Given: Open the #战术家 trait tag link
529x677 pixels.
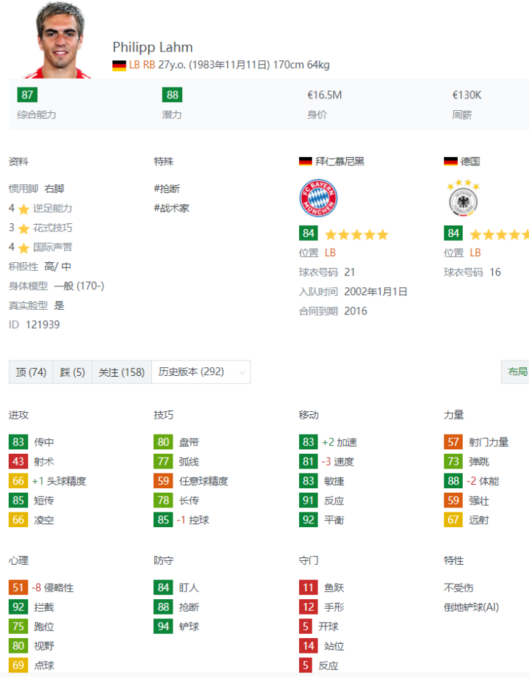Looking at the screenshot, I should (x=171, y=208).
